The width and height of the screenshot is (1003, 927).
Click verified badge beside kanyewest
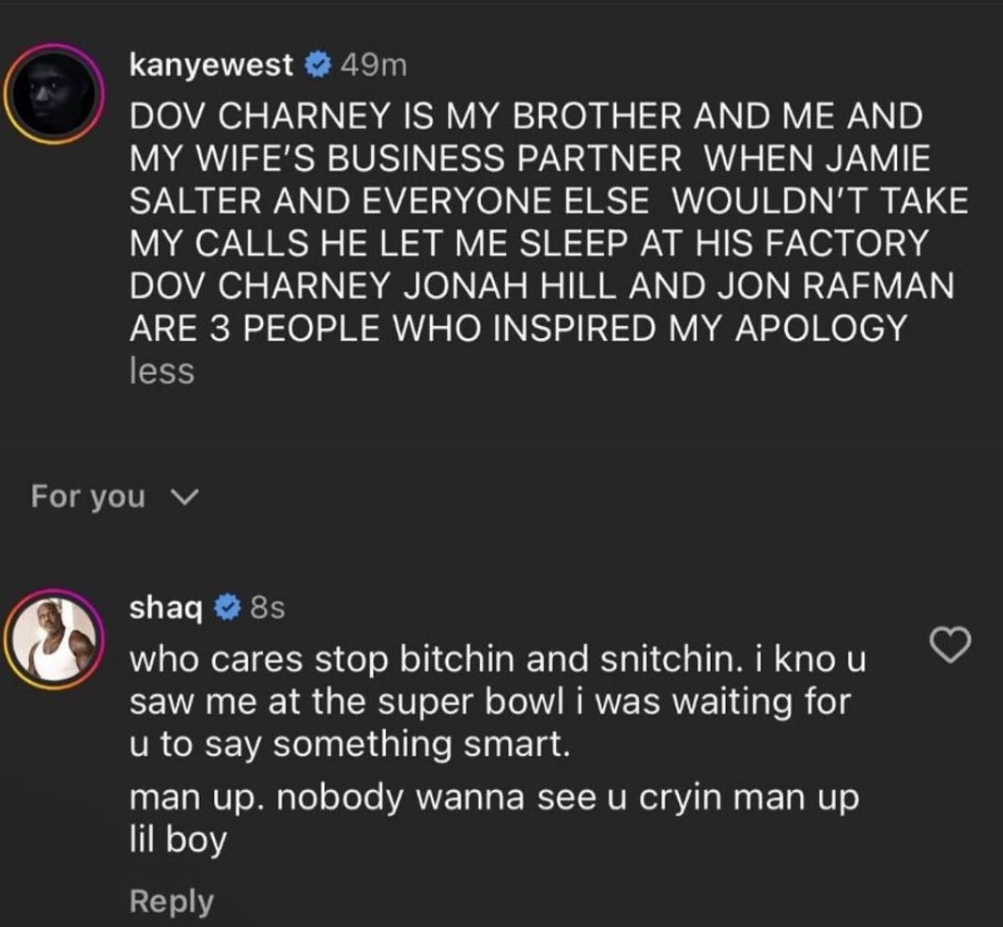(x=317, y=65)
